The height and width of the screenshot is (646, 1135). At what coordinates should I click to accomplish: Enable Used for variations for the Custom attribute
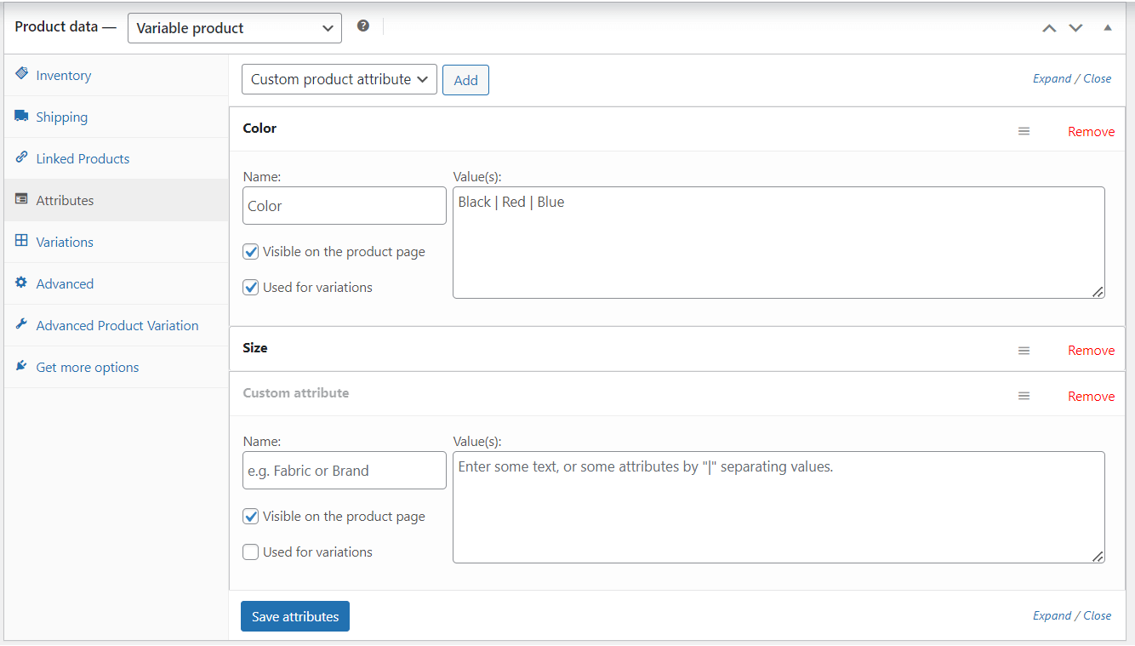pyautogui.click(x=250, y=552)
